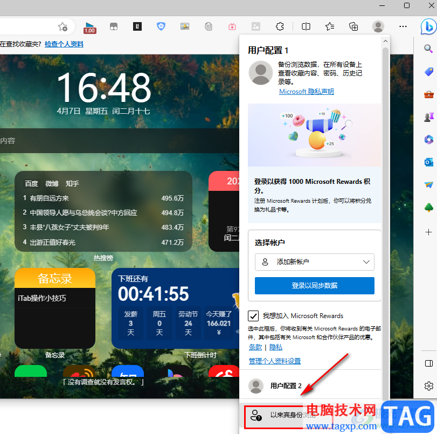This screenshot has height=434, width=437.
Task: Switch to 百度 hot search tab
Action: pos(31,183)
